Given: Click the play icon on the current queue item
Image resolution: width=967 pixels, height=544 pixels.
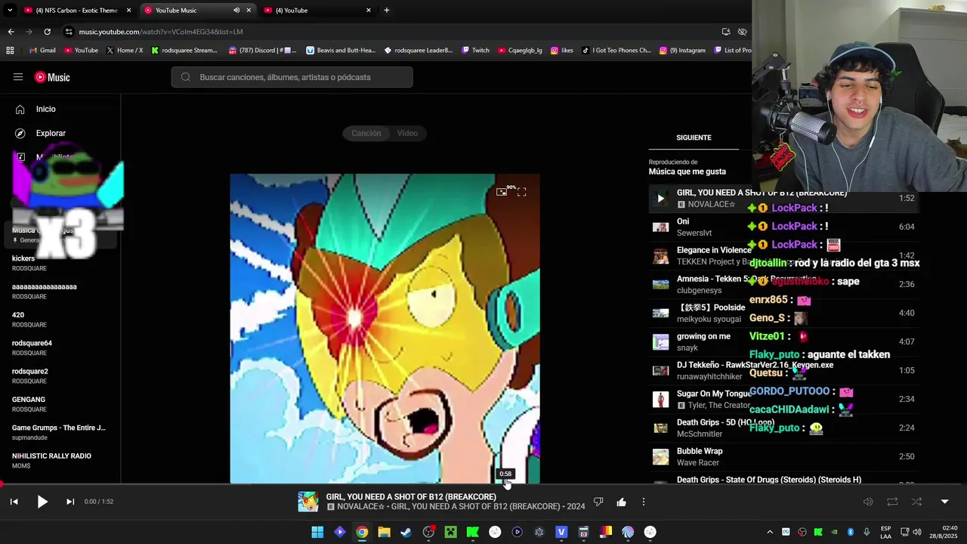Looking at the screenshot, I should (x=660, y=198).
